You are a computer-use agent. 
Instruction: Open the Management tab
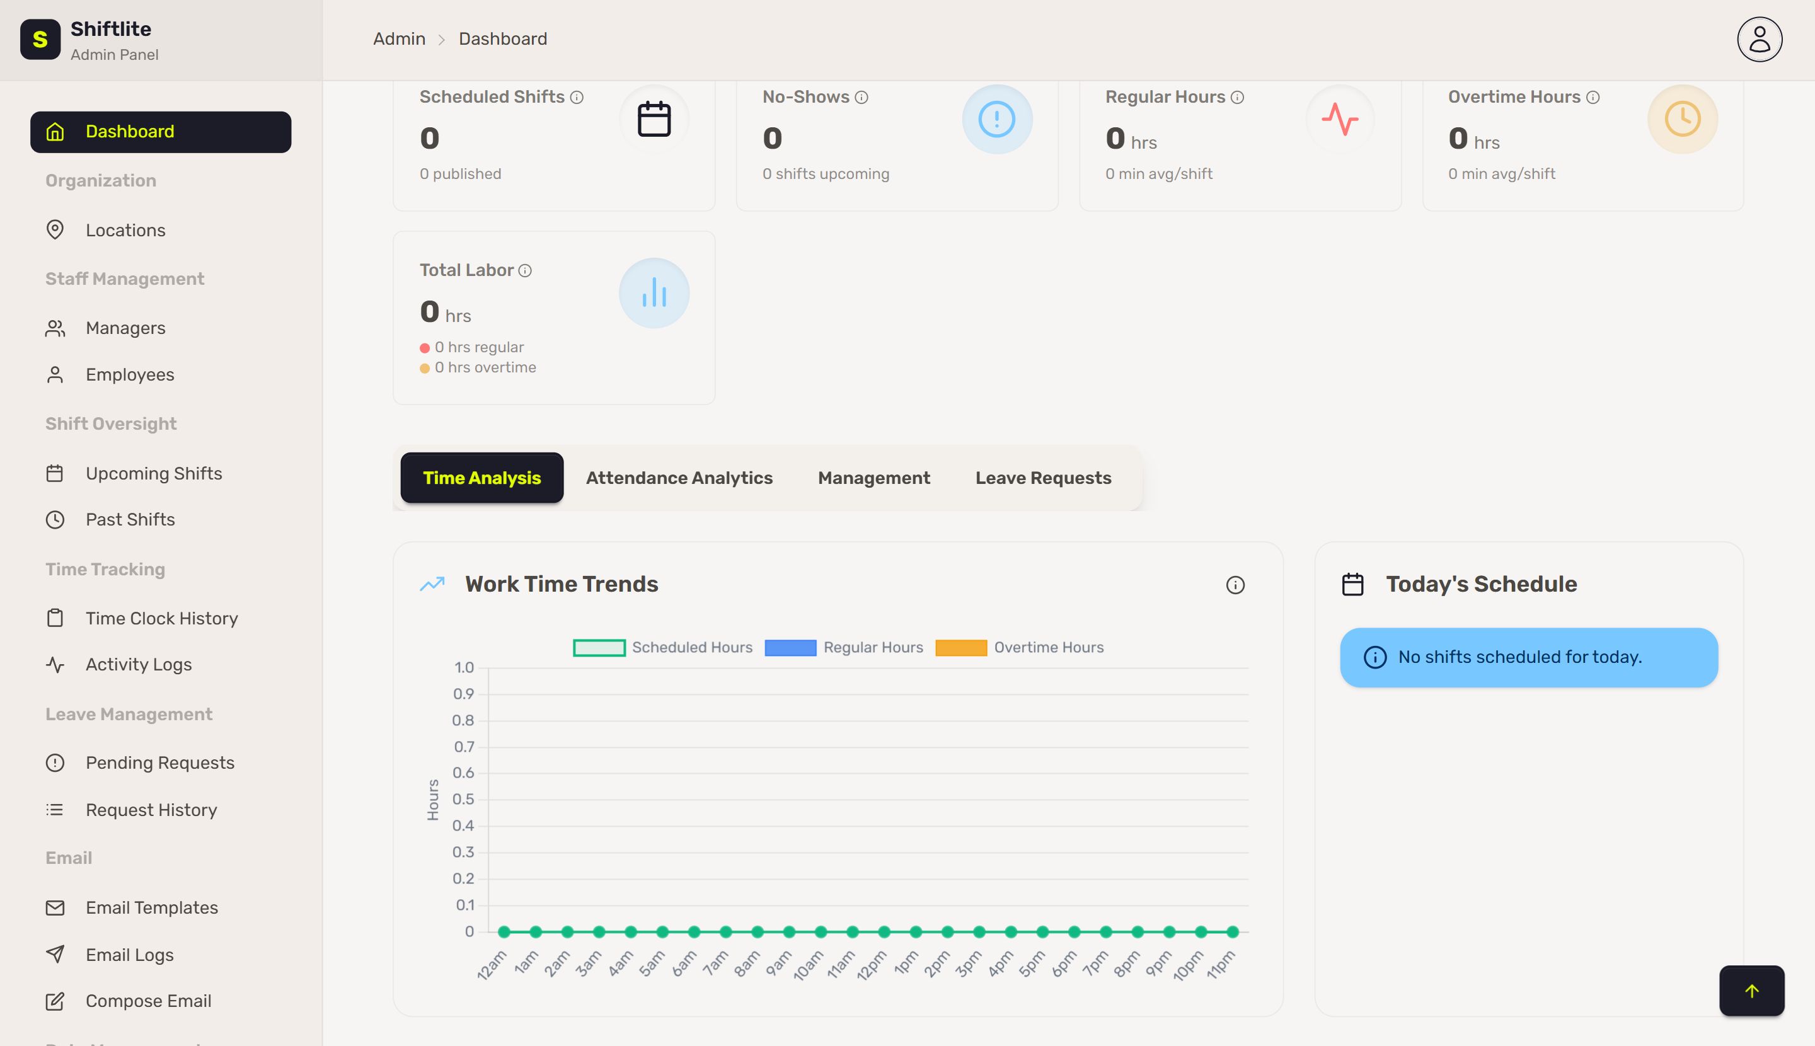[x=873, y=478]
